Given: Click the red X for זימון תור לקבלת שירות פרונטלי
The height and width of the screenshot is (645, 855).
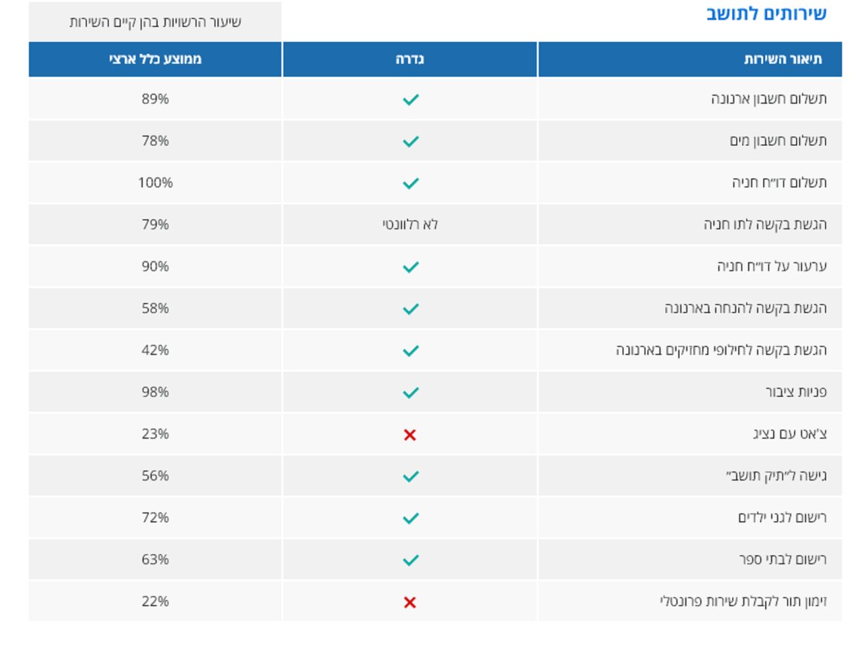Looking at the screenshot, I should click(x=410, y=602).
